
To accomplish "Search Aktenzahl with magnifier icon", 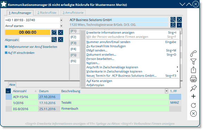I will (54, 39).
